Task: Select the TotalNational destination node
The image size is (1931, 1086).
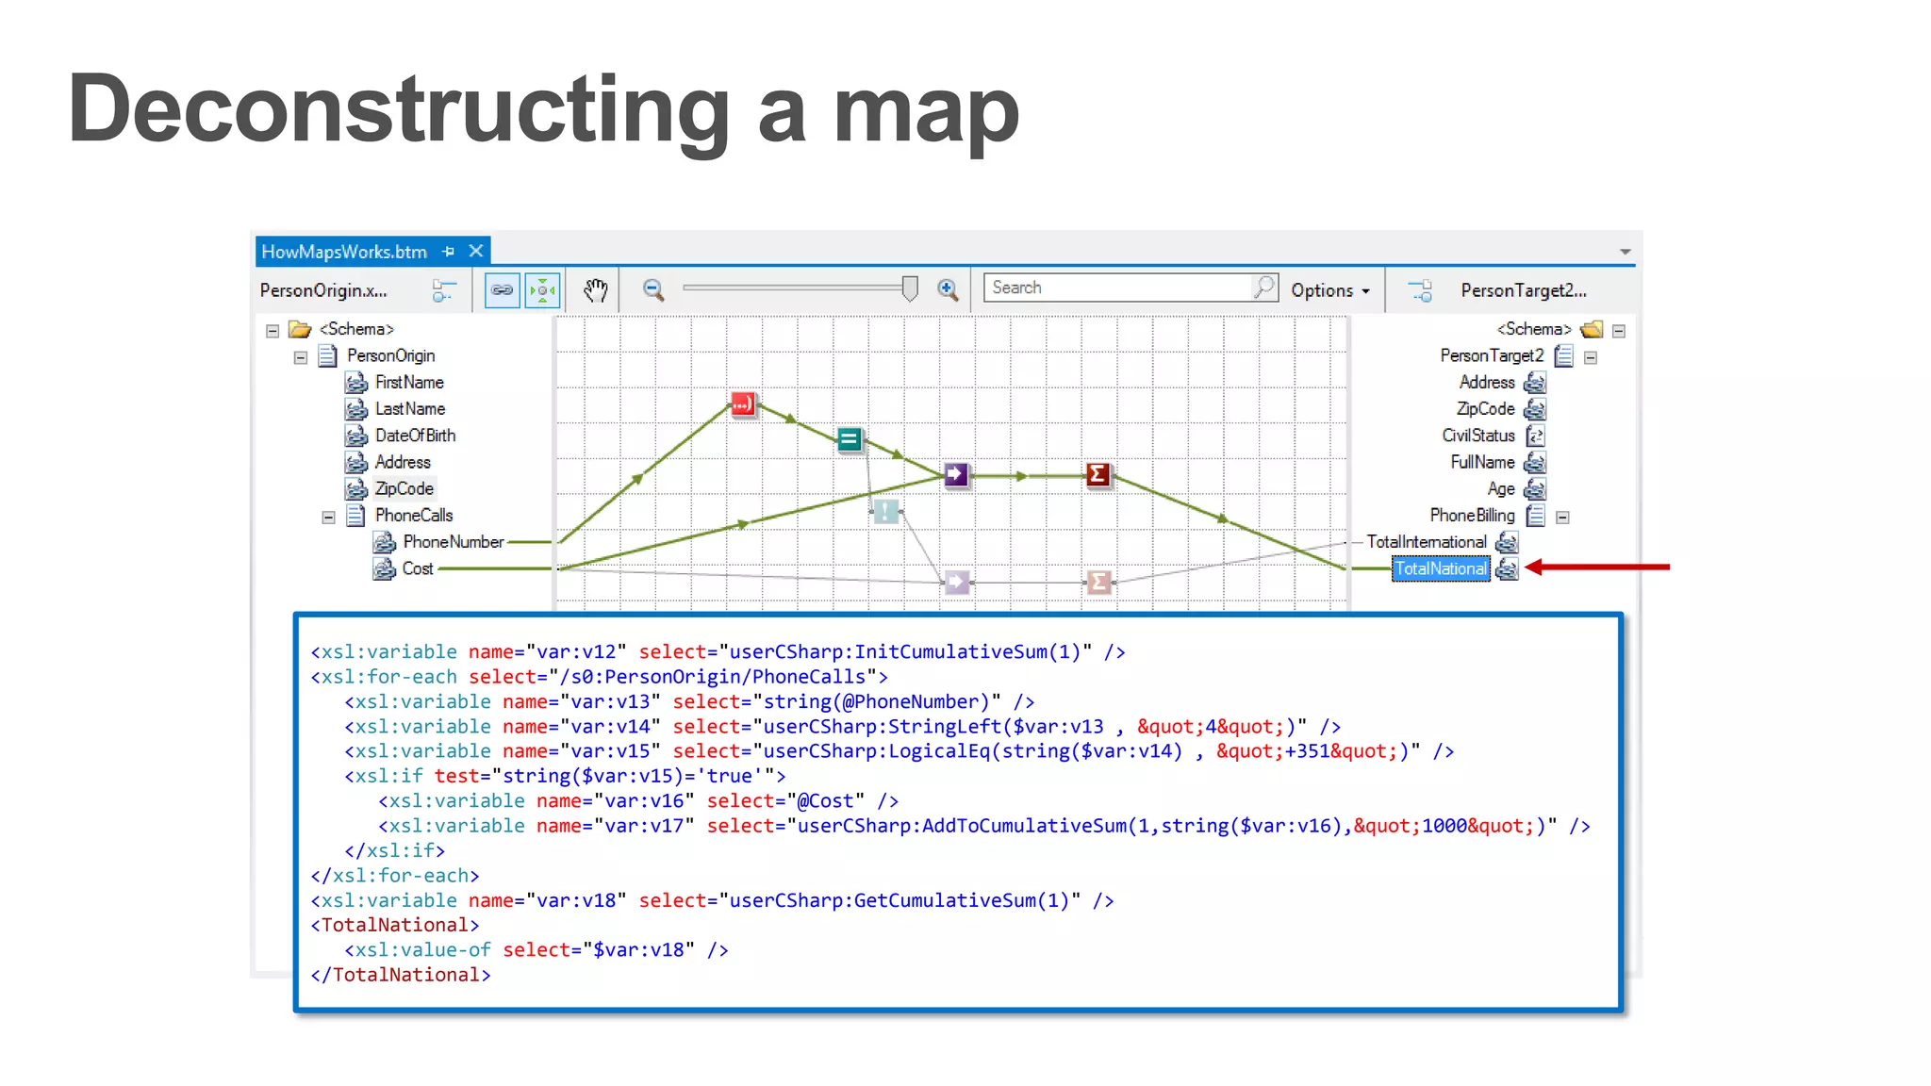Action: pos(1441,568)
